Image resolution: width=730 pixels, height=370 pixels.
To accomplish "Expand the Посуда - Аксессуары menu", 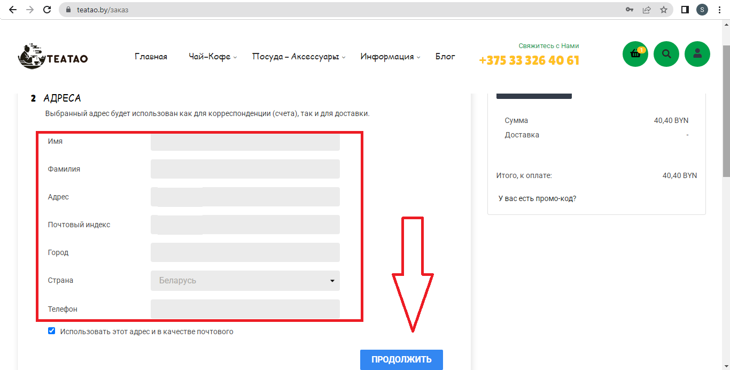I will pyautogui.click(x=298, y=57).
